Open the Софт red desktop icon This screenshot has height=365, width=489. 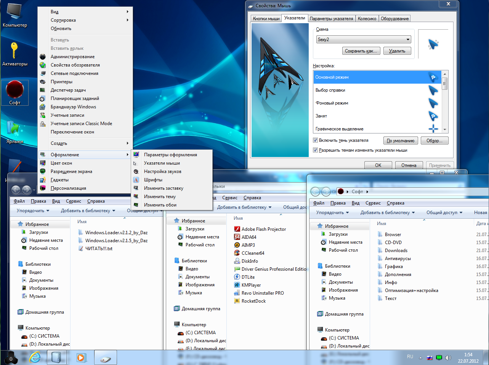point(15,92)
